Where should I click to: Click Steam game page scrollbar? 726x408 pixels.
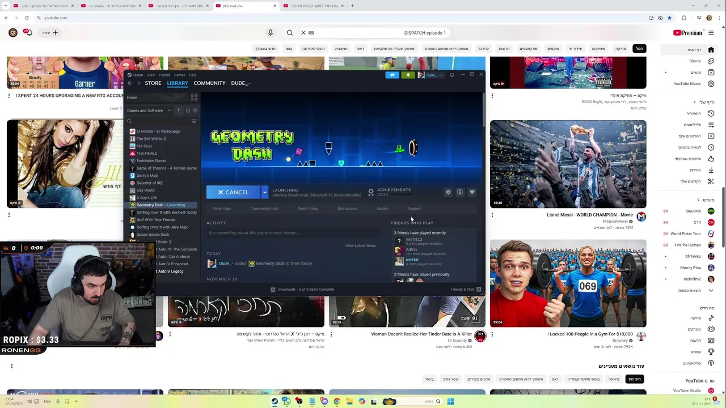[483, 110]
